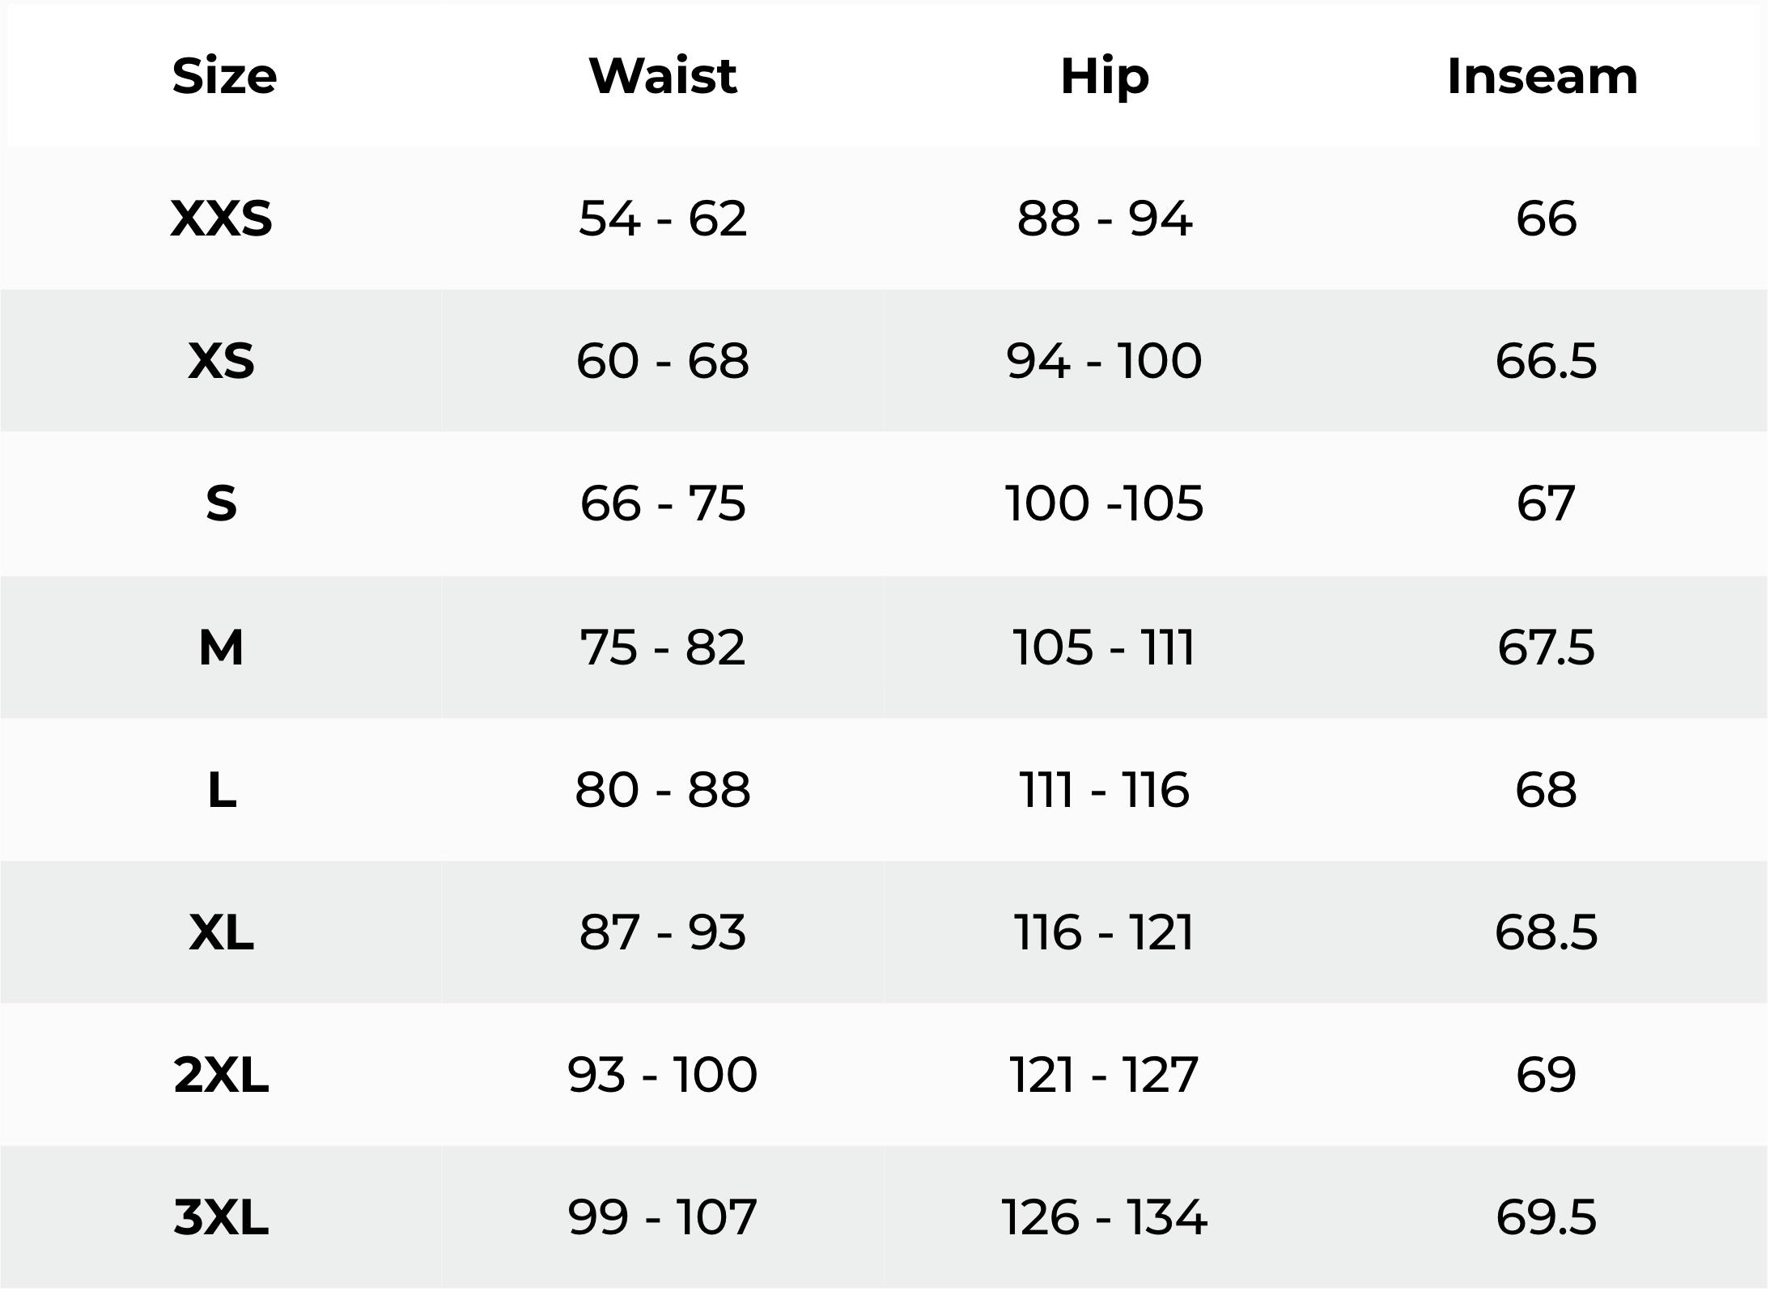The image size is (1774, 1295).
Task: Select the XL size label
Action: [x=222, y=932]
